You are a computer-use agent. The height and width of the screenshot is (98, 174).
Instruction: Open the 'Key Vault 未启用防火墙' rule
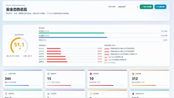116,57
